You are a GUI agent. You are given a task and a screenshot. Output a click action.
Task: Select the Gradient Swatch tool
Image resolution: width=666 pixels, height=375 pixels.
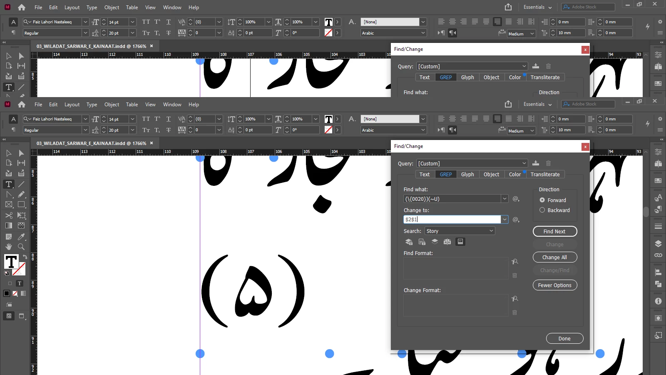point(9,225)
